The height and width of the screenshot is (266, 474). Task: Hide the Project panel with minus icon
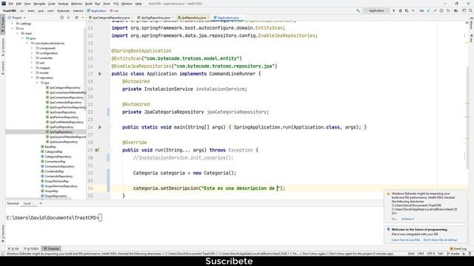pyautogui.click(x=83, y=18)
